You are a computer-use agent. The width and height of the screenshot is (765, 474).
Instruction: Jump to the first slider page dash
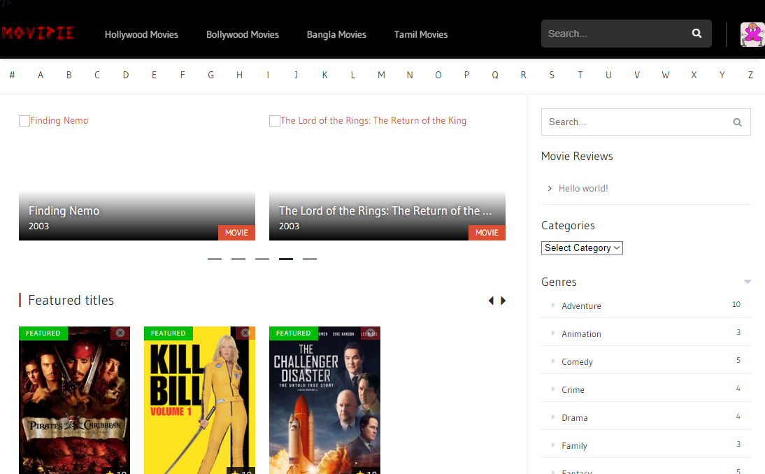point(215,259)
